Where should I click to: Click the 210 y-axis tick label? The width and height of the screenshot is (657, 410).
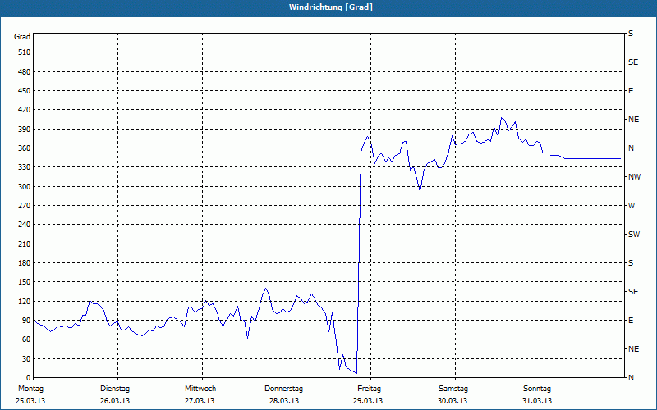pos(25,244)
